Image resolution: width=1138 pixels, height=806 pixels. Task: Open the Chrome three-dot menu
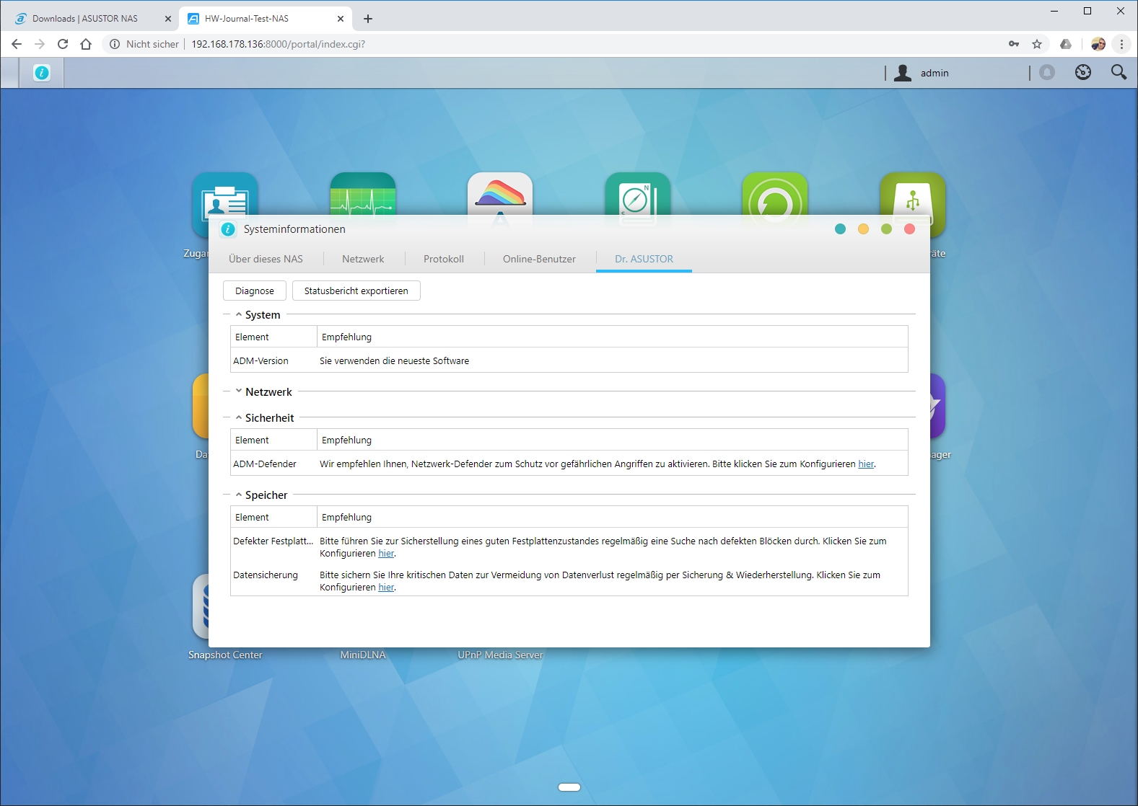(x=1121, y=44)
